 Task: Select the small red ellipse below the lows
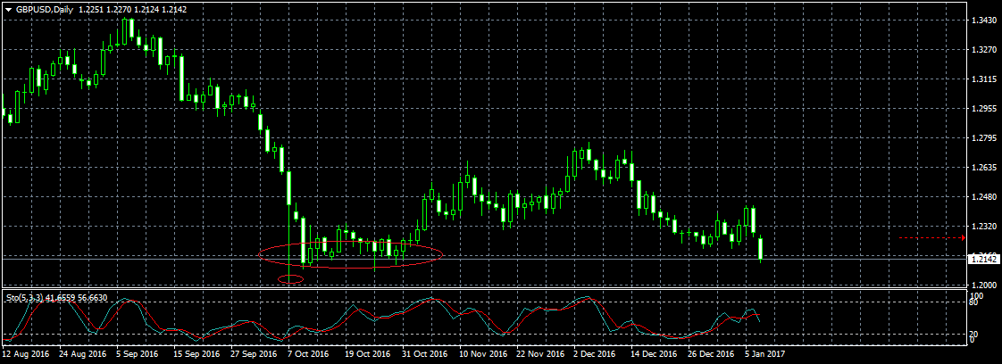[x=291, y=280]
